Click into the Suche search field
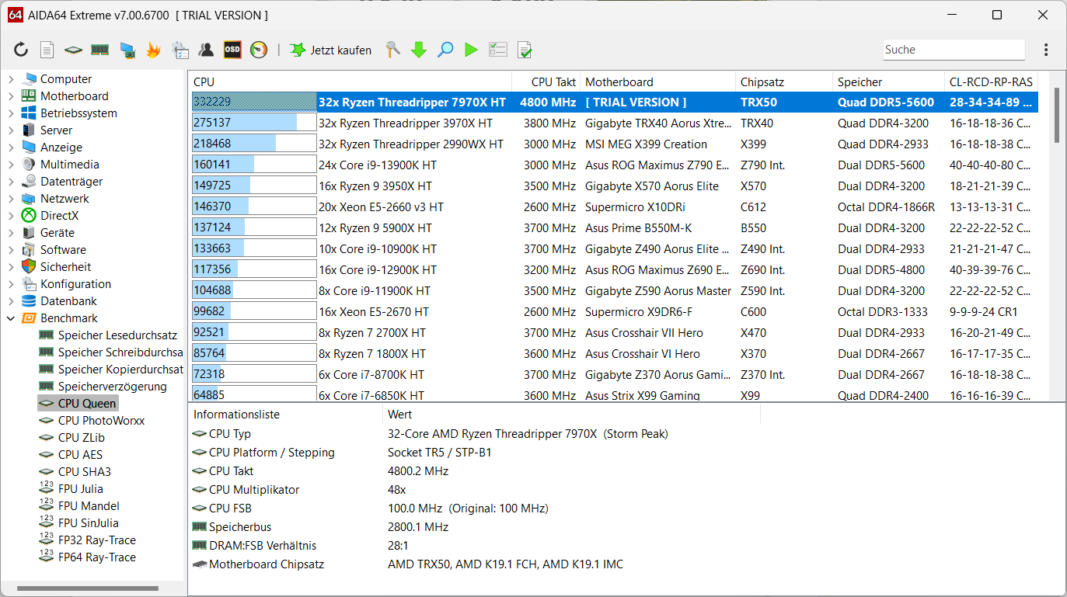Screen dimensions: 1067x597 954,50
